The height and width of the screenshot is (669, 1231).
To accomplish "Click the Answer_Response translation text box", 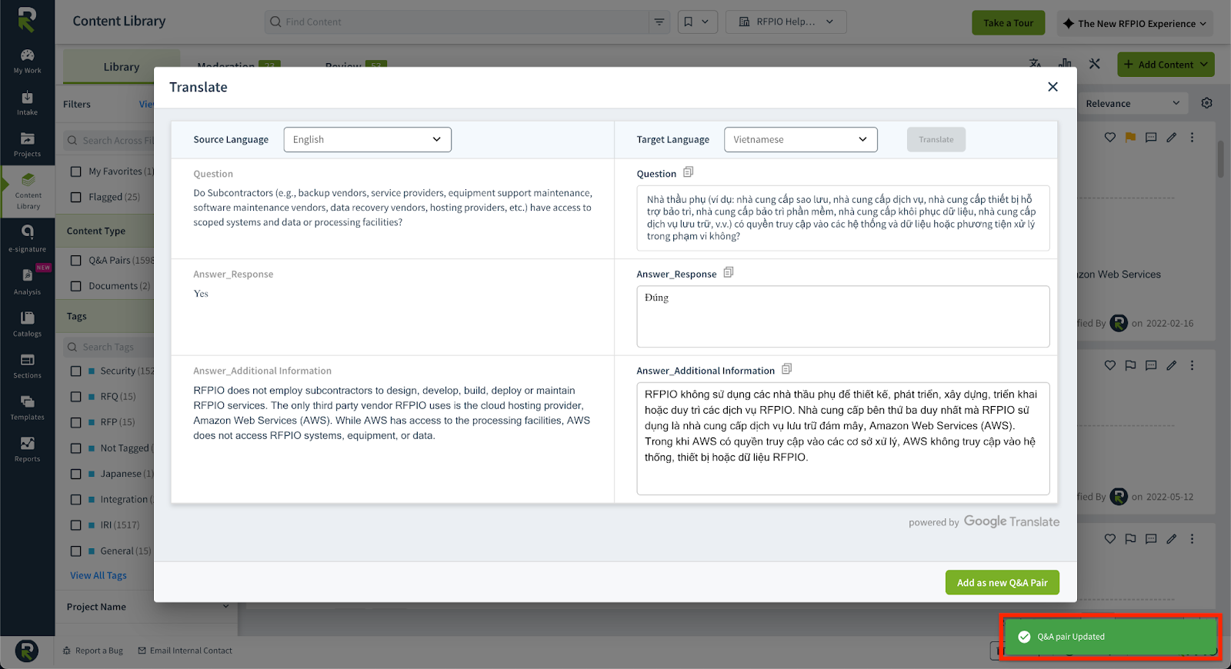I will [x=842, y=317].
